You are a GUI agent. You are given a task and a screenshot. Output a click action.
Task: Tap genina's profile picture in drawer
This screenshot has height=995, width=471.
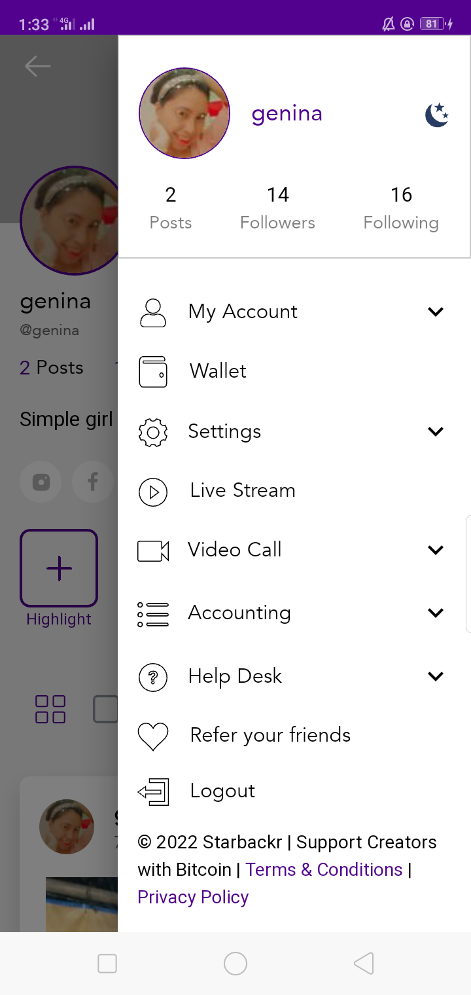click(x=184, y=113)
